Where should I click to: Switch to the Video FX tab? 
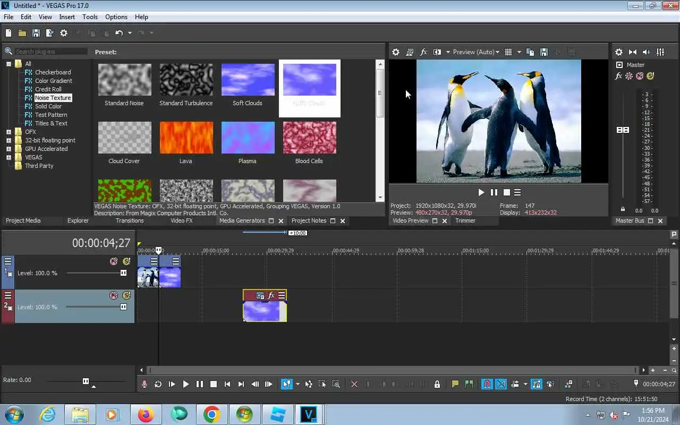pyautogui.click(x=182, y=220)
